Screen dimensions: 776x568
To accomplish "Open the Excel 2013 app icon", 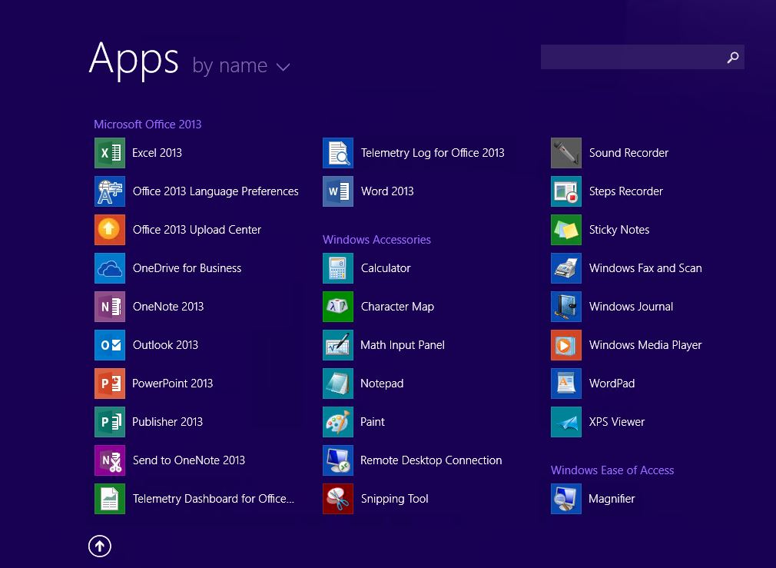I will coord(109,153).
